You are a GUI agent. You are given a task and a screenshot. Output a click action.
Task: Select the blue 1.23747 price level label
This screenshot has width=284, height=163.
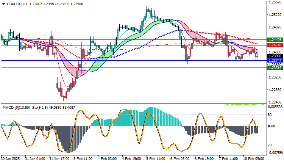click(x=275, y=61)
